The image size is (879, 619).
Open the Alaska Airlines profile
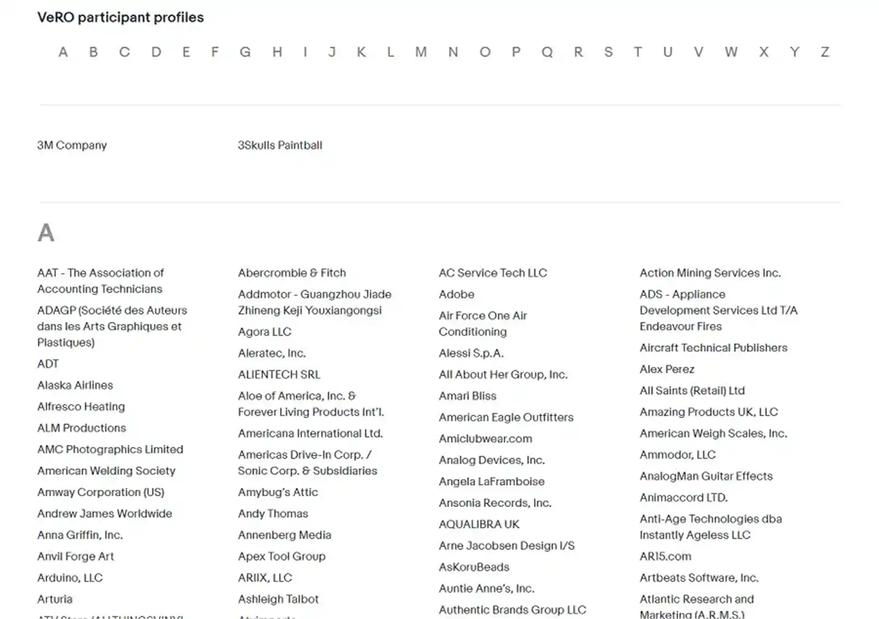coord(75,385)
